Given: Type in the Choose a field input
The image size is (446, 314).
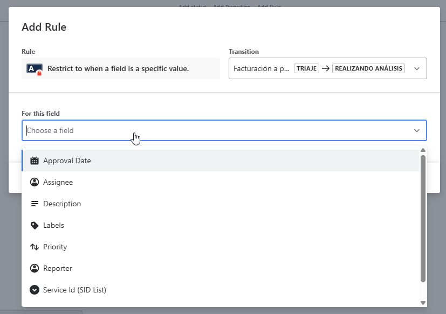Looking at the screenshot, I should pyautogui.click(x=216, y=130).
